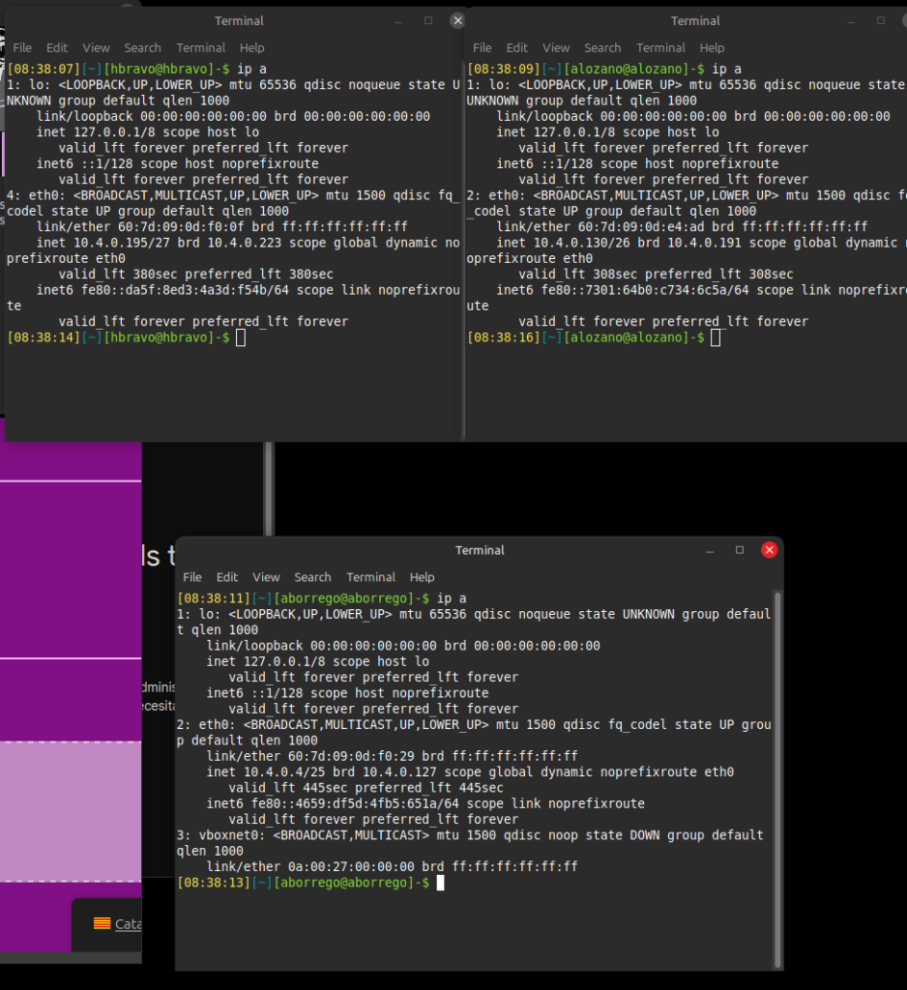This screenshot has height=990, width=907.
Task: Open Search menu in hbravo terminal
Action: 142,47
